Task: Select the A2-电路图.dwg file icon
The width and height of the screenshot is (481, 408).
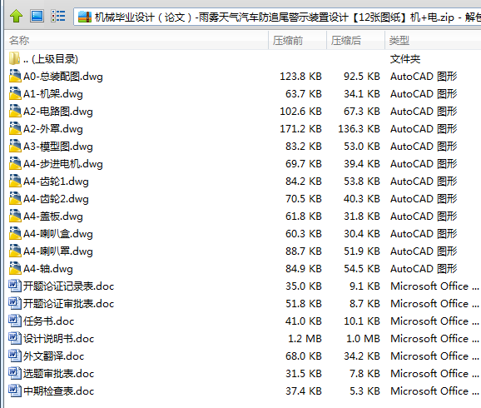Action: (15, 111)
